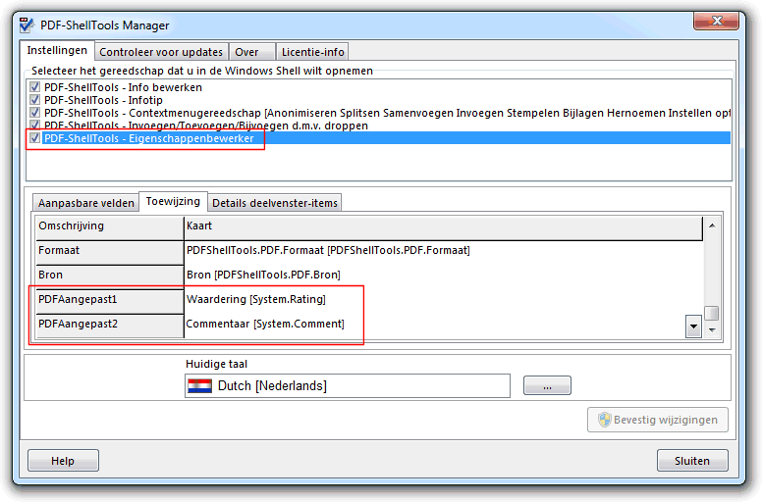Click the PDF-ShellTools Manager title bar icon
762x502 pixels.
pos(27,25)
